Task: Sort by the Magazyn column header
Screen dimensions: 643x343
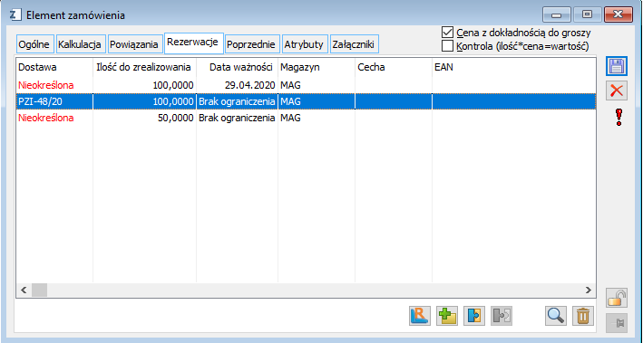Action: pyautogui.click(x=317, y=67)
